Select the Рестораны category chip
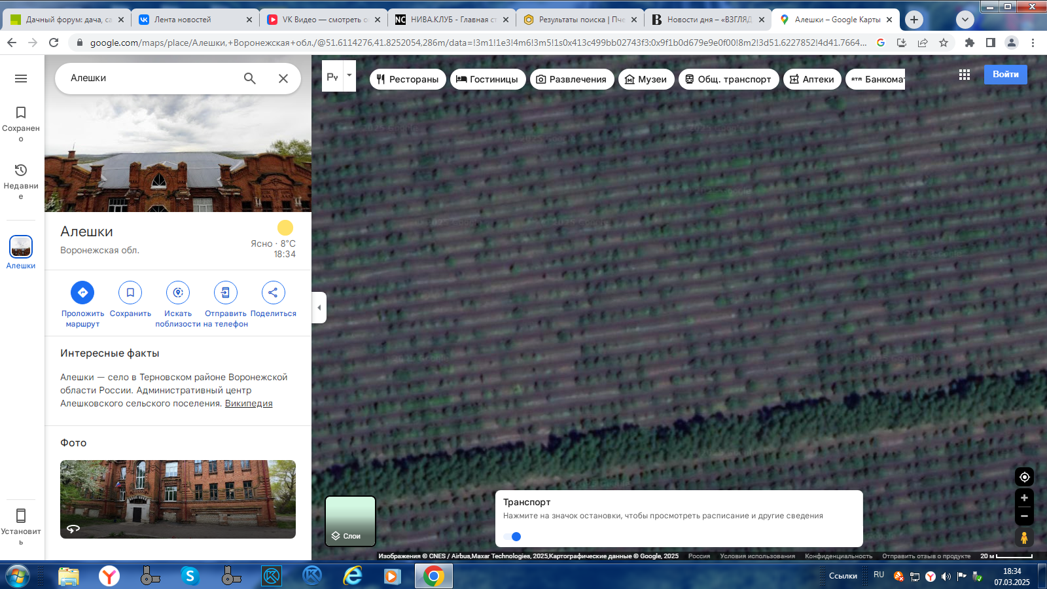 (408, 79)
